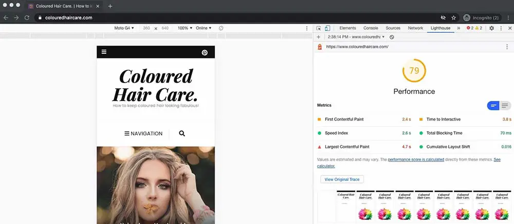Expand more DevTools tabs with the chevron
The width and height of the screenshot is (514, 224).
[458, 28]
